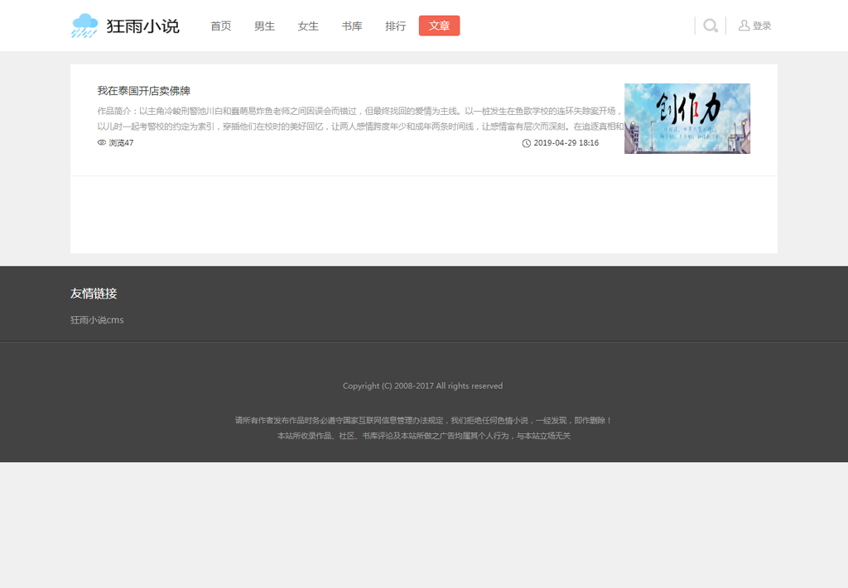Click the 作品简介 article summary text

pos(359,118)
